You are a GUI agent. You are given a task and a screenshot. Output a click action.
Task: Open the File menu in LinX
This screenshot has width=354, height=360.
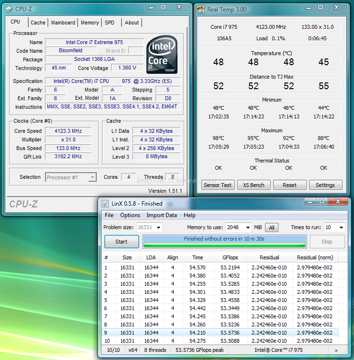(109, 215)
